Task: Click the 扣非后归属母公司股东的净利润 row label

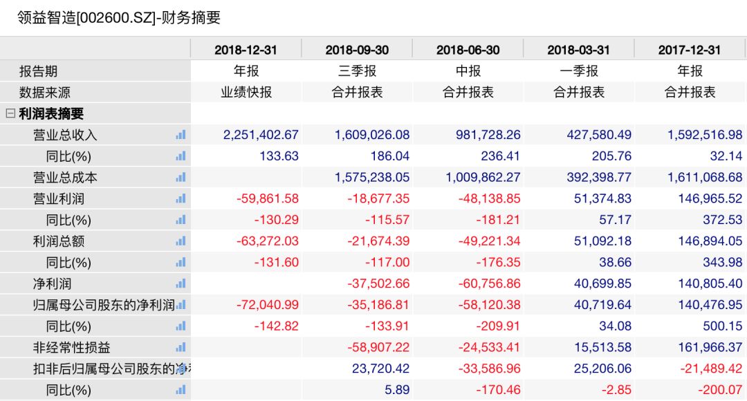Action: pyautogui.click(x=111, y=369)
